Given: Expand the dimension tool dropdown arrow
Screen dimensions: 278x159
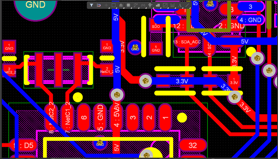Looking at the screenshot, I should 175,7.
